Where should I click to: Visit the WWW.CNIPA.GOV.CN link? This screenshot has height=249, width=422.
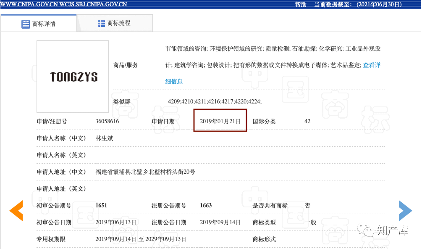30,5
